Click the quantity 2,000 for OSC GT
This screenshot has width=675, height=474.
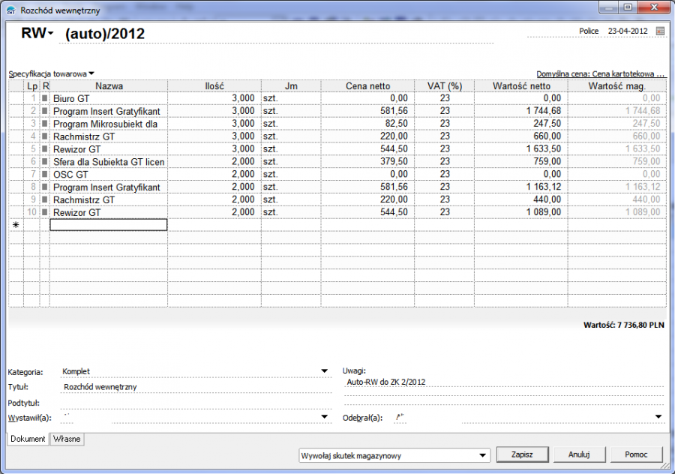(x=214, y=174)
